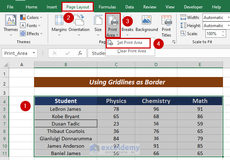The width and height of the screenshot is (230, 160).
Task: Open the Breaks menu
Action: (127, 25)
